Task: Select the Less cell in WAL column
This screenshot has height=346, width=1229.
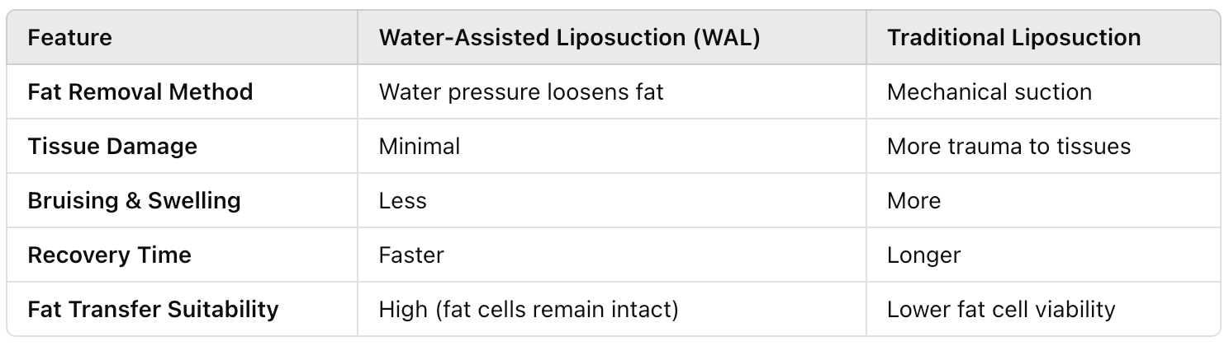Action: [402, 201]
